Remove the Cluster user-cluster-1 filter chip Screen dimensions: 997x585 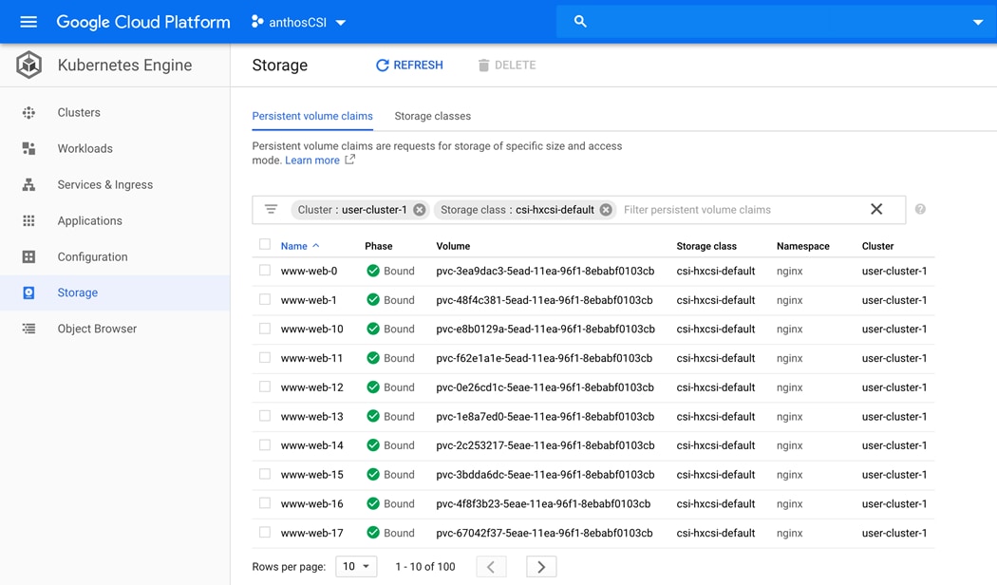[420, 210]
